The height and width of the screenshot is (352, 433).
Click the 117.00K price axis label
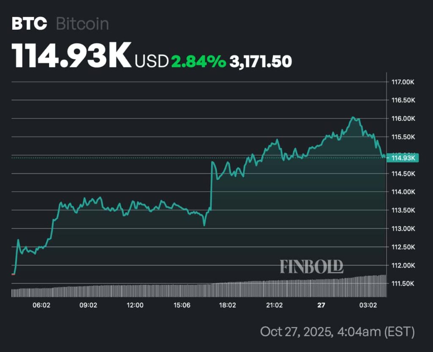[403, 82]
